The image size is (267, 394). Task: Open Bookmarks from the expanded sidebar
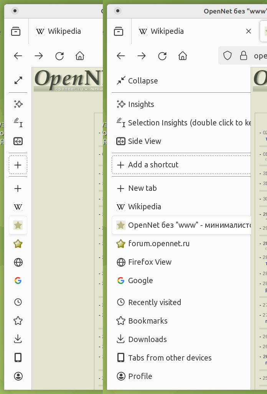pyautogui.click(x=147, y=321)
